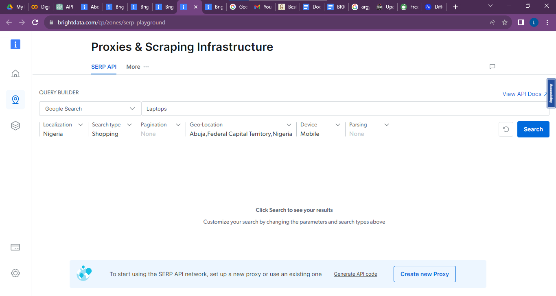Open the Chrome profile avatar L

pos(534,22)
